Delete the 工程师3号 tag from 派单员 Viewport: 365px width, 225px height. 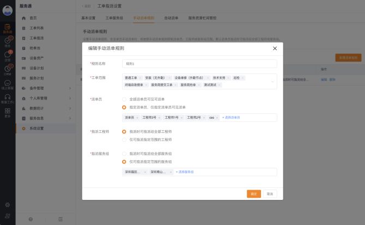point(160,117)
